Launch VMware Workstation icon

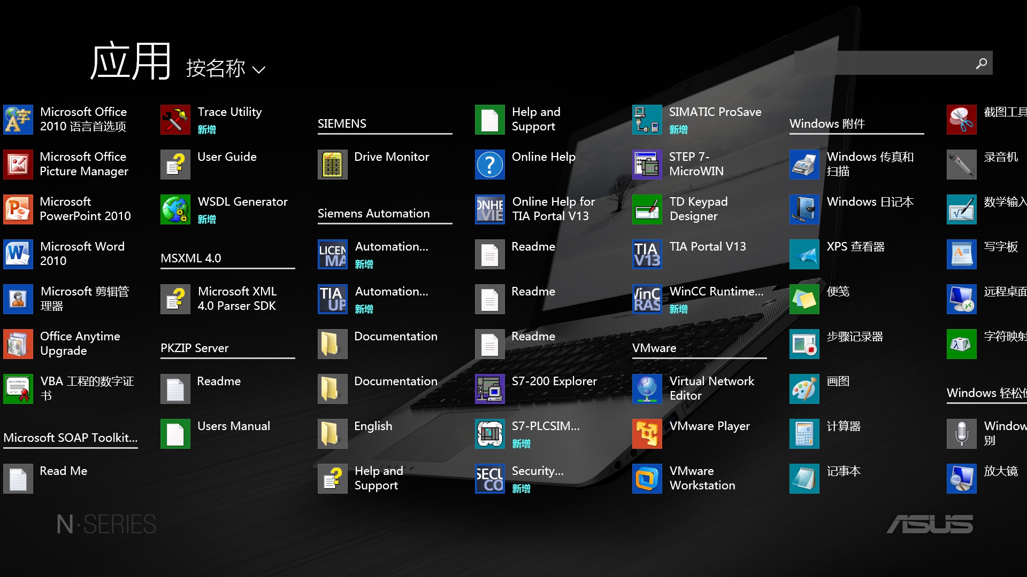click(x=647, y=479)
